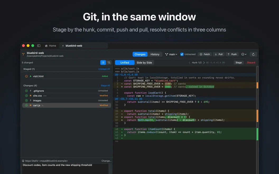Stage site.css with plus icon
The height and width of the screenshot is (174, 279).
coord(26,95)
